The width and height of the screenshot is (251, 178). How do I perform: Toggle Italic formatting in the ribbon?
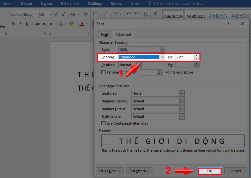(x=20, y=24)
